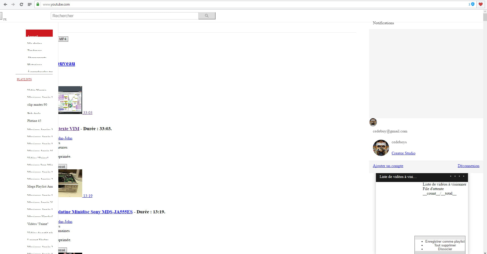Image resolution: width=487 pixels, height=254 pixels.
Task: Open the apps grid icon in toolbar
Action: (x=29, y=4)
